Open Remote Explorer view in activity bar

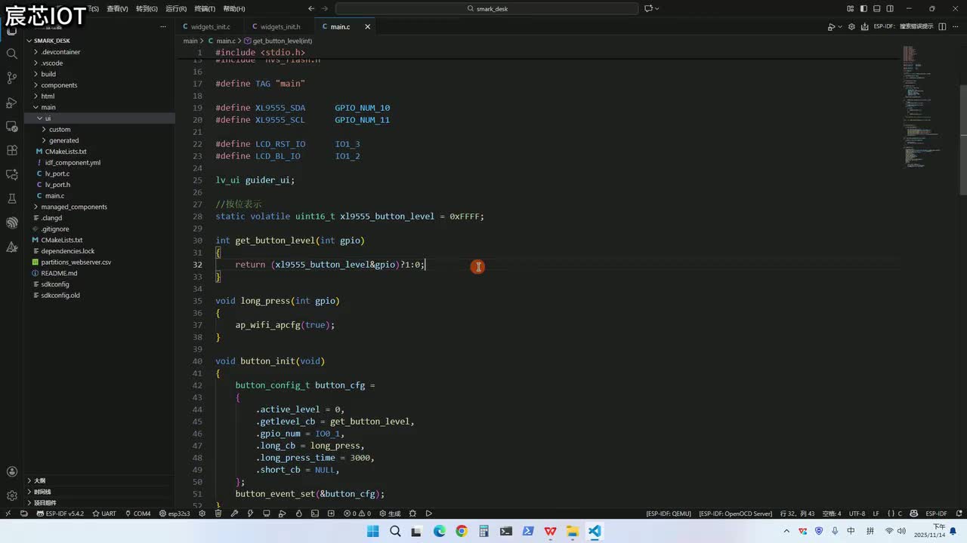(x=11, y=126)
